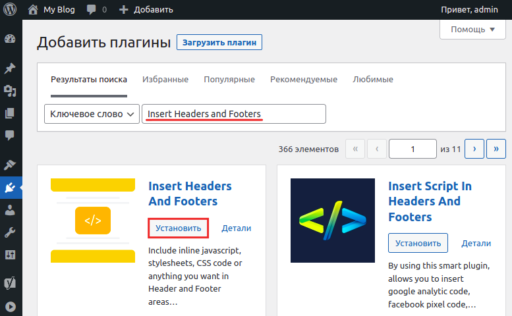This screenshot has width=512, height=316.
Task: Click the collapse menu play icon in sidebar
Action: point(10,307)
